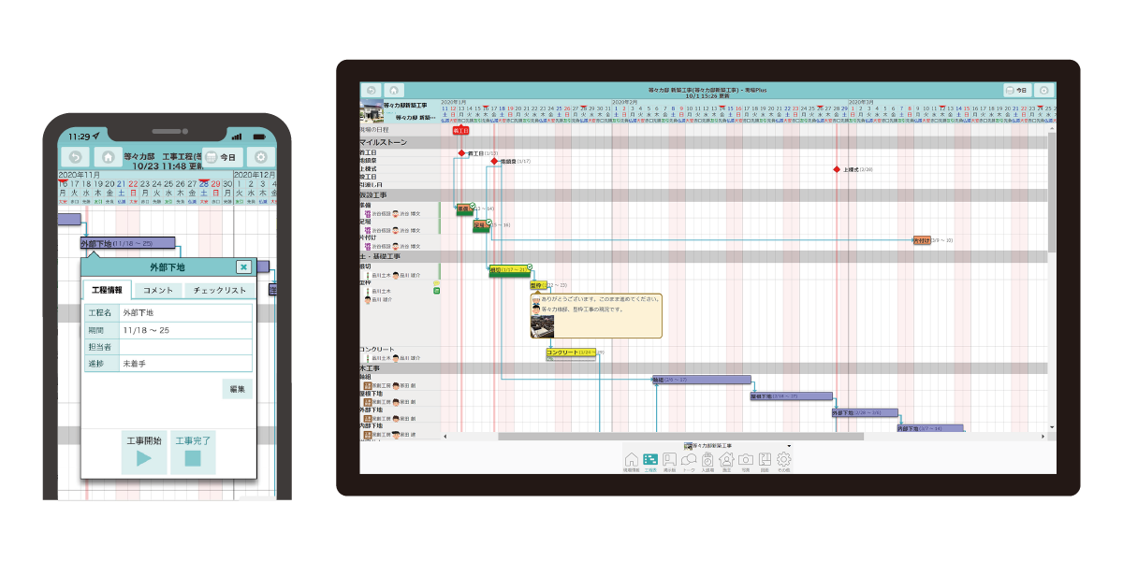
Task: Open the photo thumbnail in comment bubble
Action: 542,325
